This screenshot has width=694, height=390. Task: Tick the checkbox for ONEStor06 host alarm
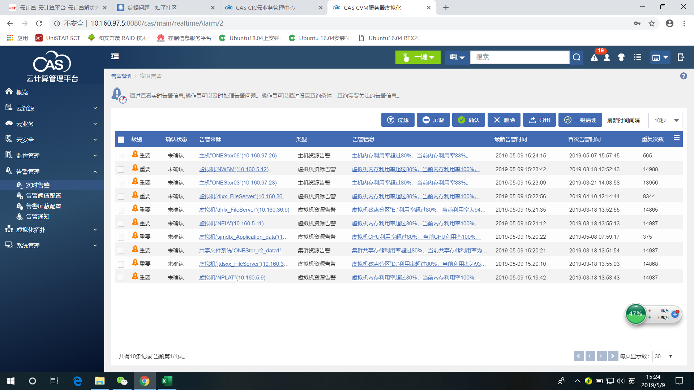(121, 156)
